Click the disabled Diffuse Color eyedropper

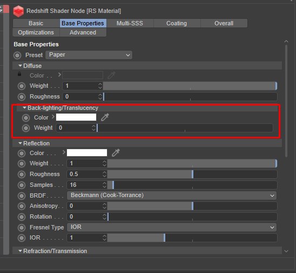tap(111, 75)
